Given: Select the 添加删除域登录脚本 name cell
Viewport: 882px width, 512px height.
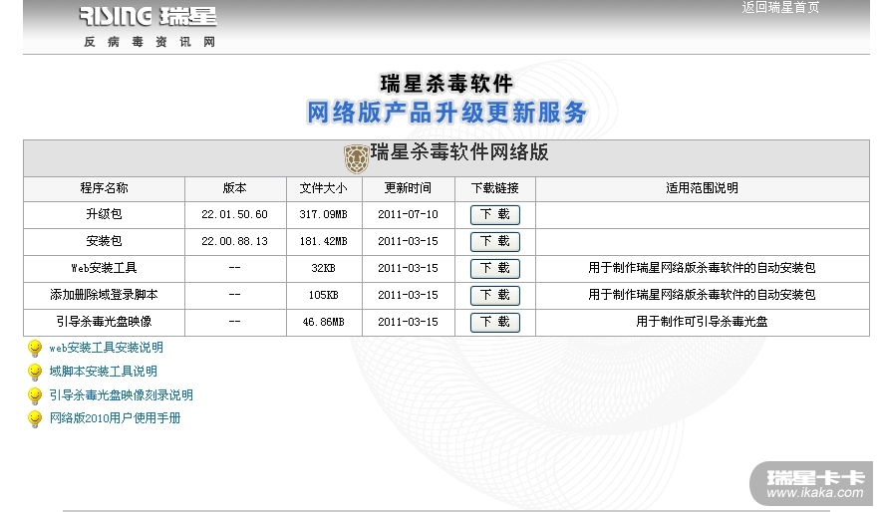Looking at the screenshot, I should (104, 295).
